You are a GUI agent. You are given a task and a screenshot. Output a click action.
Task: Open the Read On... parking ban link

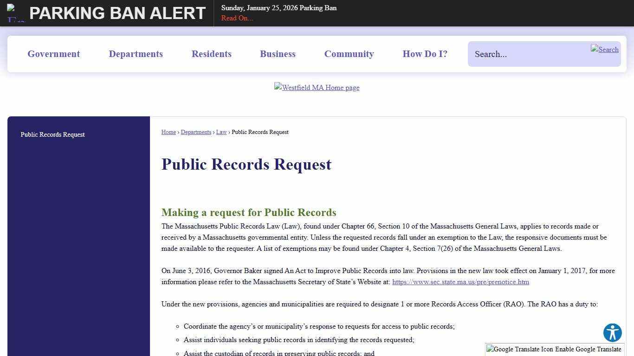237,18
